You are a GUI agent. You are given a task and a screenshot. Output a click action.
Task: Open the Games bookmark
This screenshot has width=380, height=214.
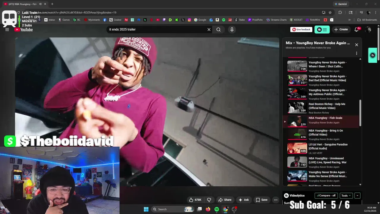click(x=64, y=20)
